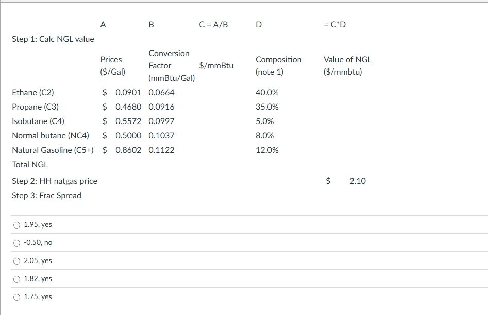Click the Isobutane conversion factor 0.0997

[161, 121]
